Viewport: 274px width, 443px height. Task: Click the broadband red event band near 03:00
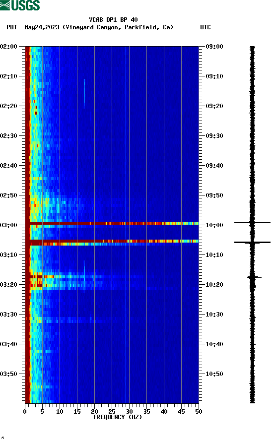click(112, 223)
